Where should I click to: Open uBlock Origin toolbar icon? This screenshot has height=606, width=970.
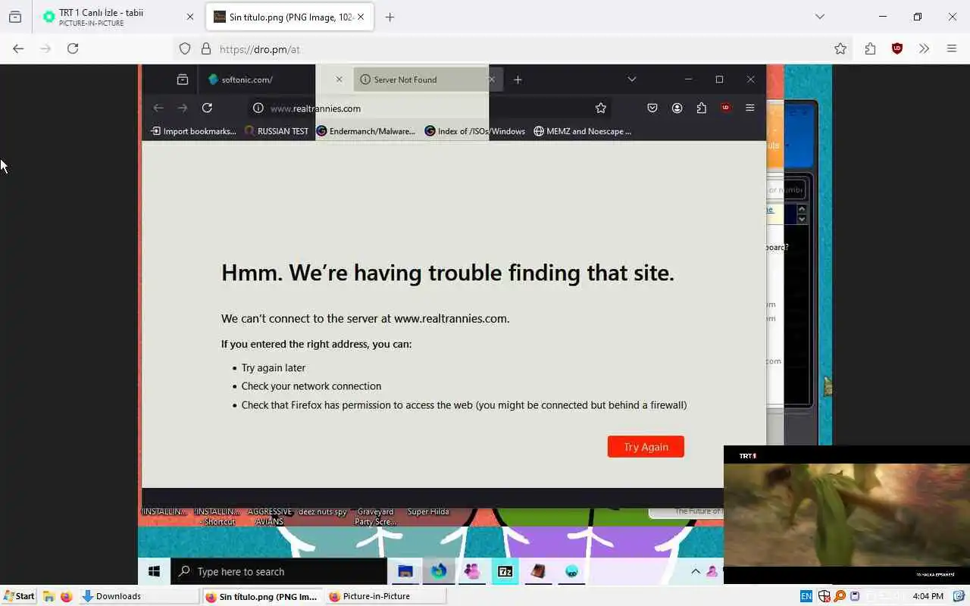coord(897,48)
